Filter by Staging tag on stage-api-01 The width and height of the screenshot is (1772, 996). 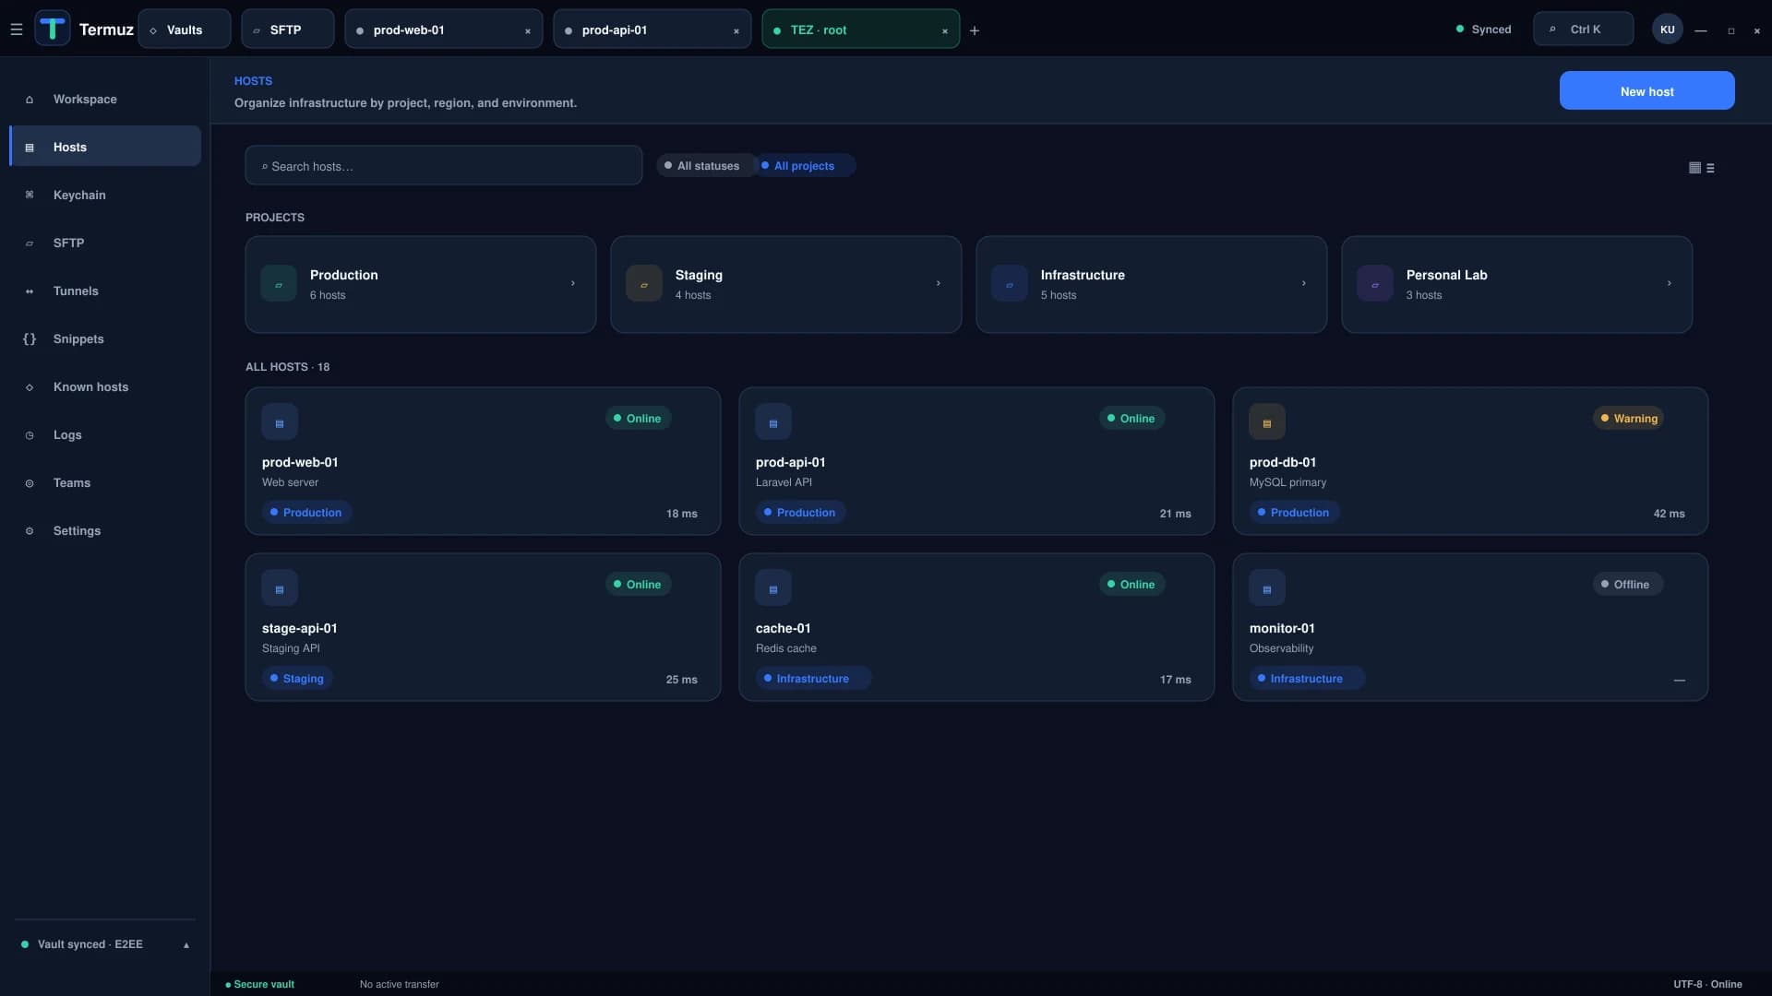[297, 679]
